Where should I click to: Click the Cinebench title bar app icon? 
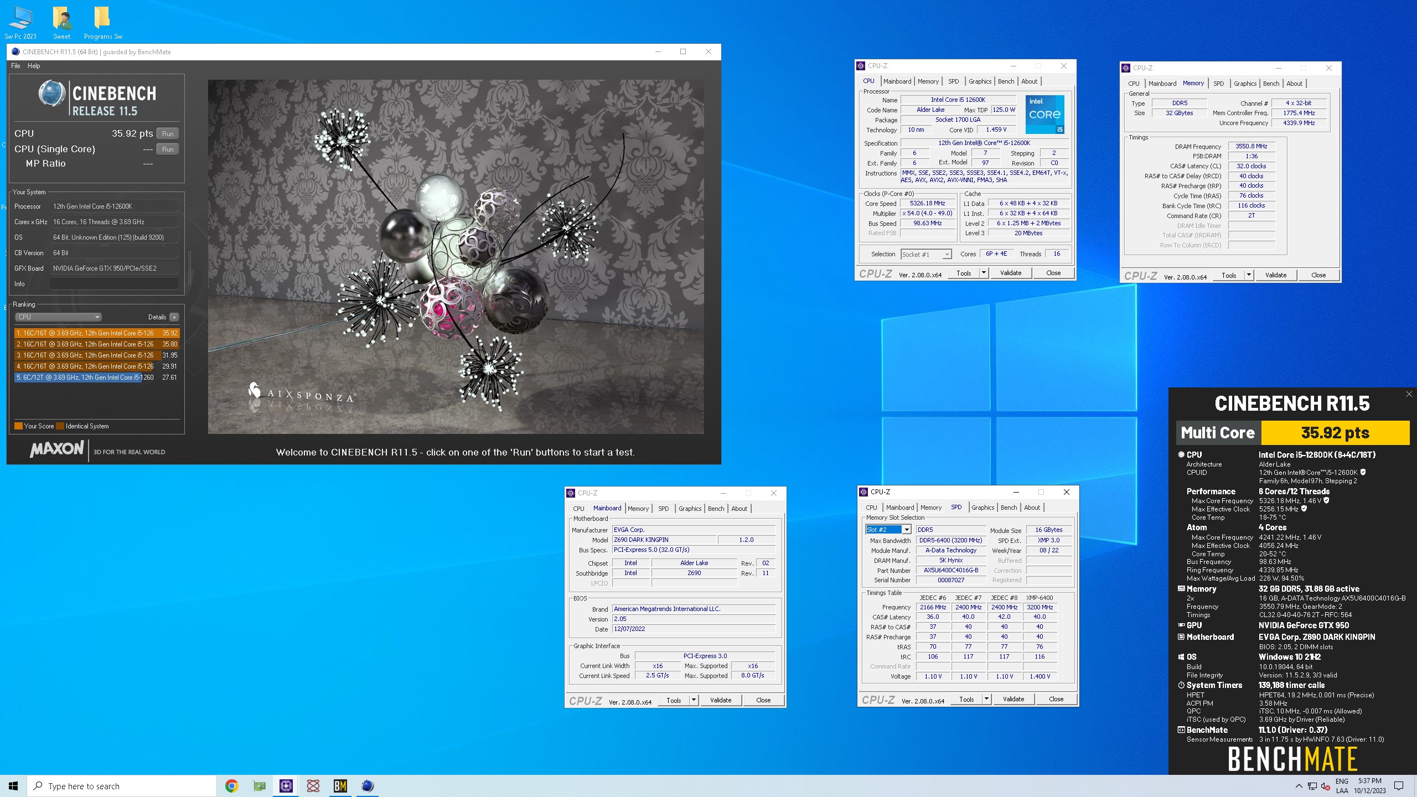click(15, 51)
